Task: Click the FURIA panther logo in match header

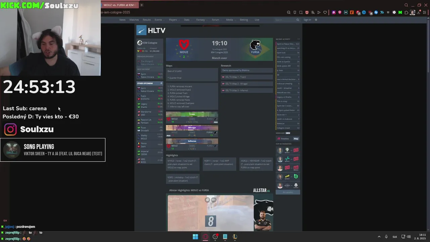Action: point(255,45)
